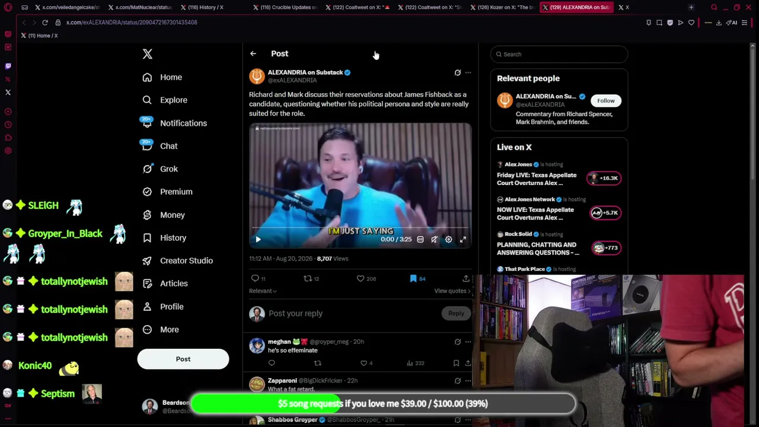
Task: Open the Home / X bookmark
Action: pos(39,36)
